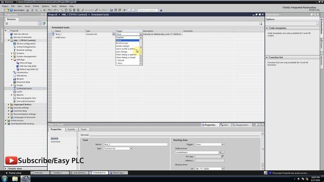Click the HMI alarms icon

(15, 76)
